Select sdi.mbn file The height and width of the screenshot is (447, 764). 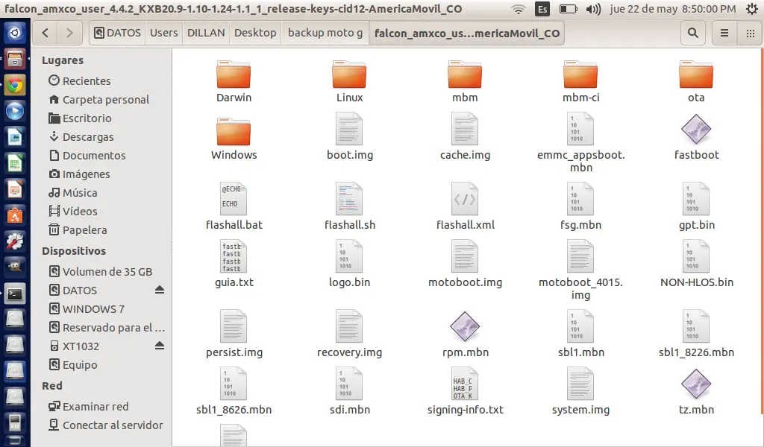tap(349, 392)
